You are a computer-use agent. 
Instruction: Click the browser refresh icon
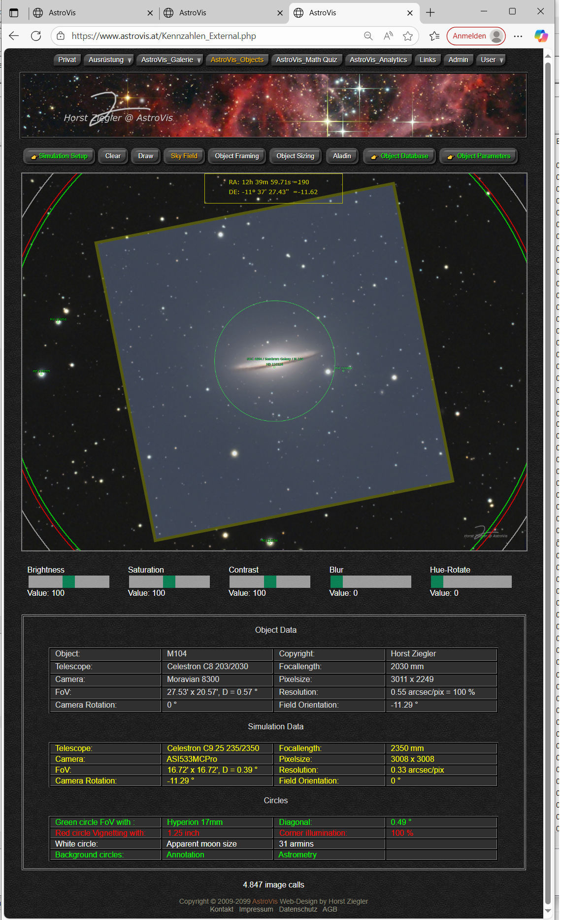coord(36,36)
